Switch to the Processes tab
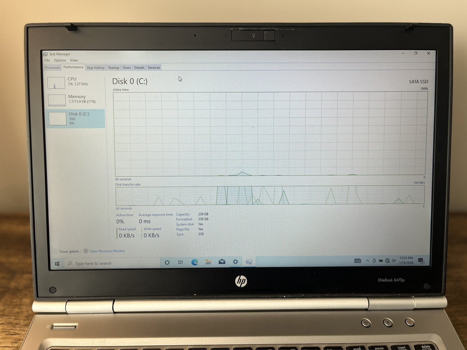Image resolution: width=467 pixels, height=350 pixels. coord(53,68)
